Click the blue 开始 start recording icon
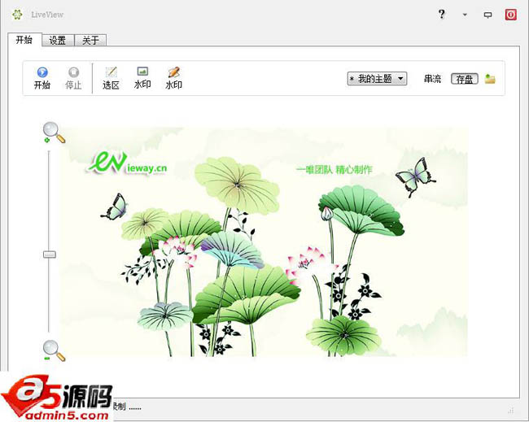 pyautogui.click(x=42, y=78)
